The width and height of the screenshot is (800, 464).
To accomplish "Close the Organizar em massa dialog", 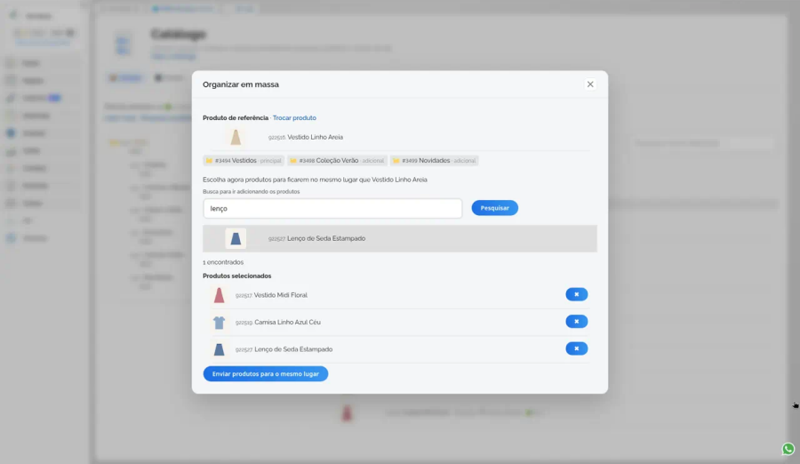I will 590,84.
